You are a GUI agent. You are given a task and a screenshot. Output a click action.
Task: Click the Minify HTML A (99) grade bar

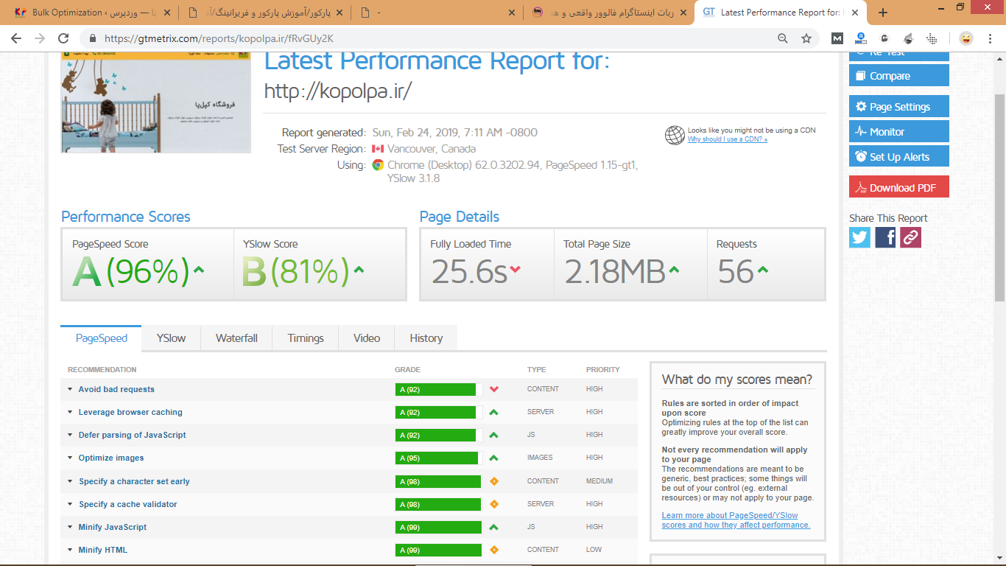(439, 550)
